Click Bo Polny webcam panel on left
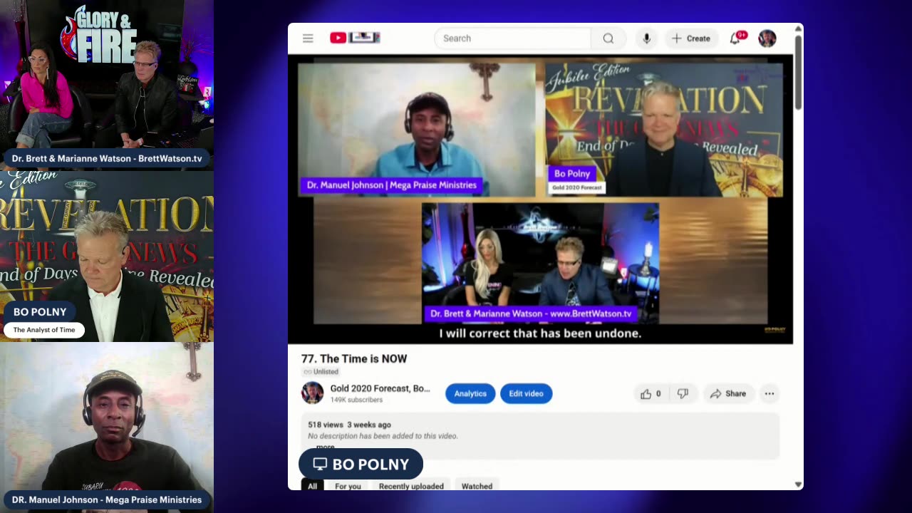Viewport: 912px width, 513px height. (107, 256)
